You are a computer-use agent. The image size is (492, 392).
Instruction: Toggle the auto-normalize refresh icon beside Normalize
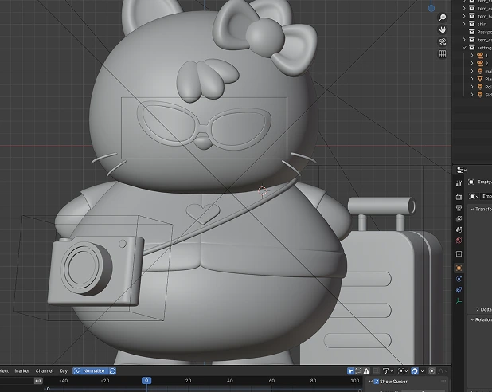pyautogui.click(x=113, y=370)
